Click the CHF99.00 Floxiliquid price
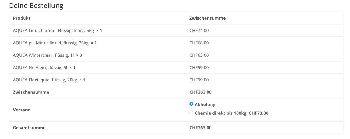Image resolution: width=350 pixels, height=139 pixels. 199,80
